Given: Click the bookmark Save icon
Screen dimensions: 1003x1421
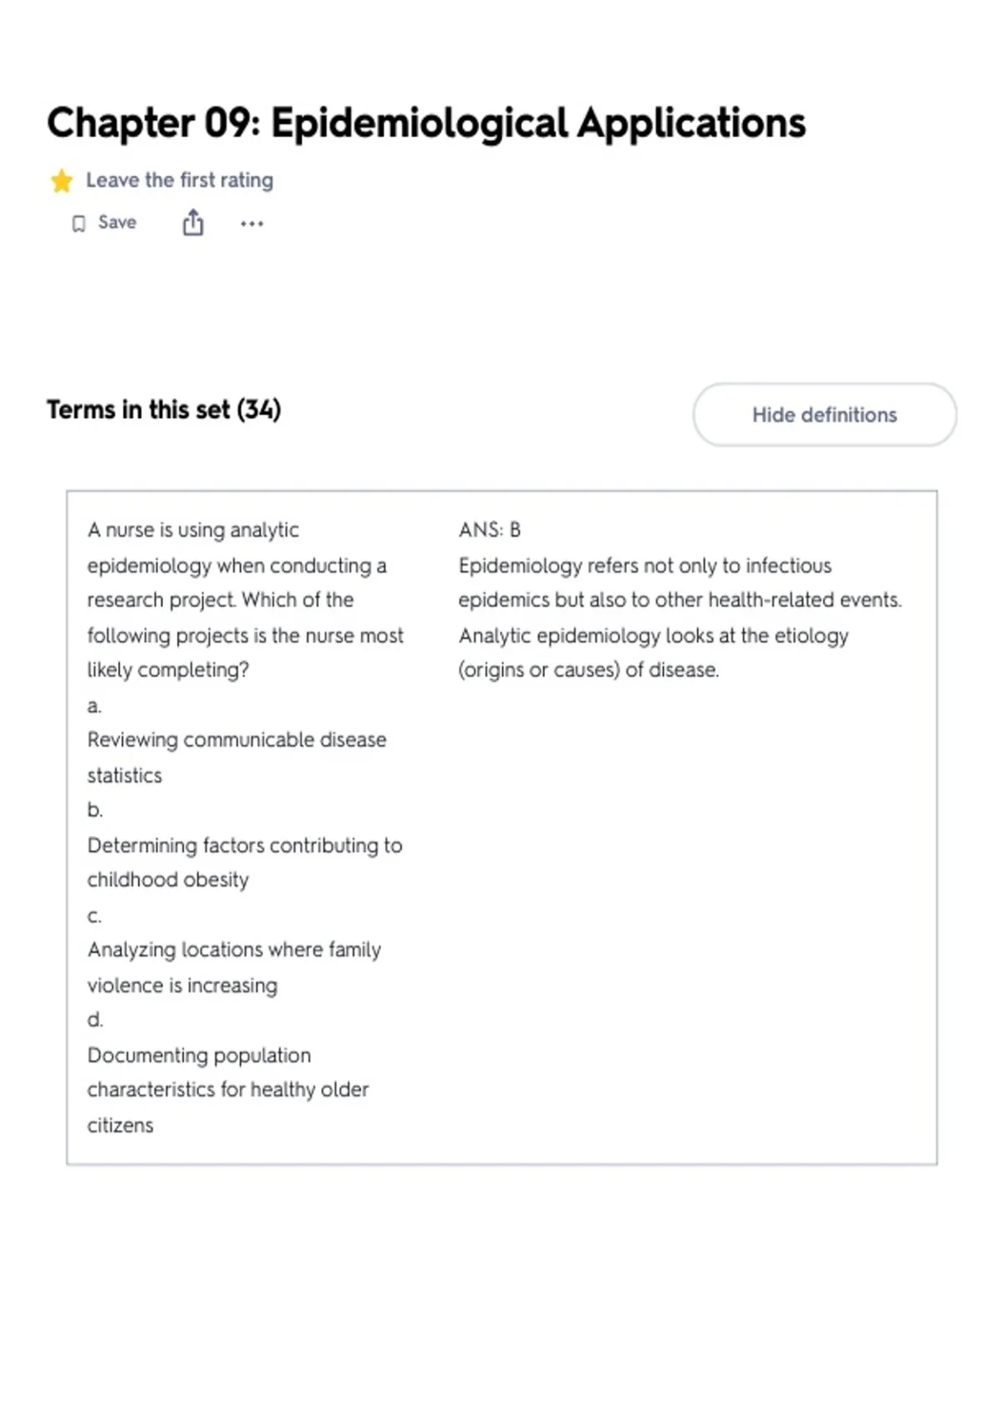Looking at the screenshot, I should point(79,223).
